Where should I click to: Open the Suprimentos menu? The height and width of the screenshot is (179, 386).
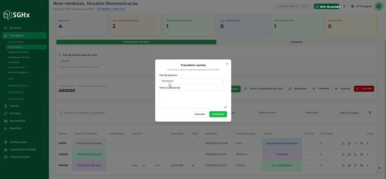tap(24, 121)
